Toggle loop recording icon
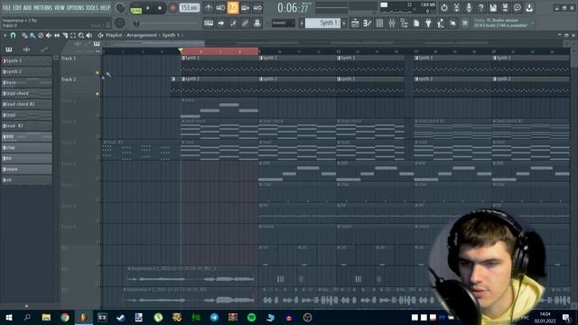This screenshot has height=325, width=578. (x=257, y=8)
